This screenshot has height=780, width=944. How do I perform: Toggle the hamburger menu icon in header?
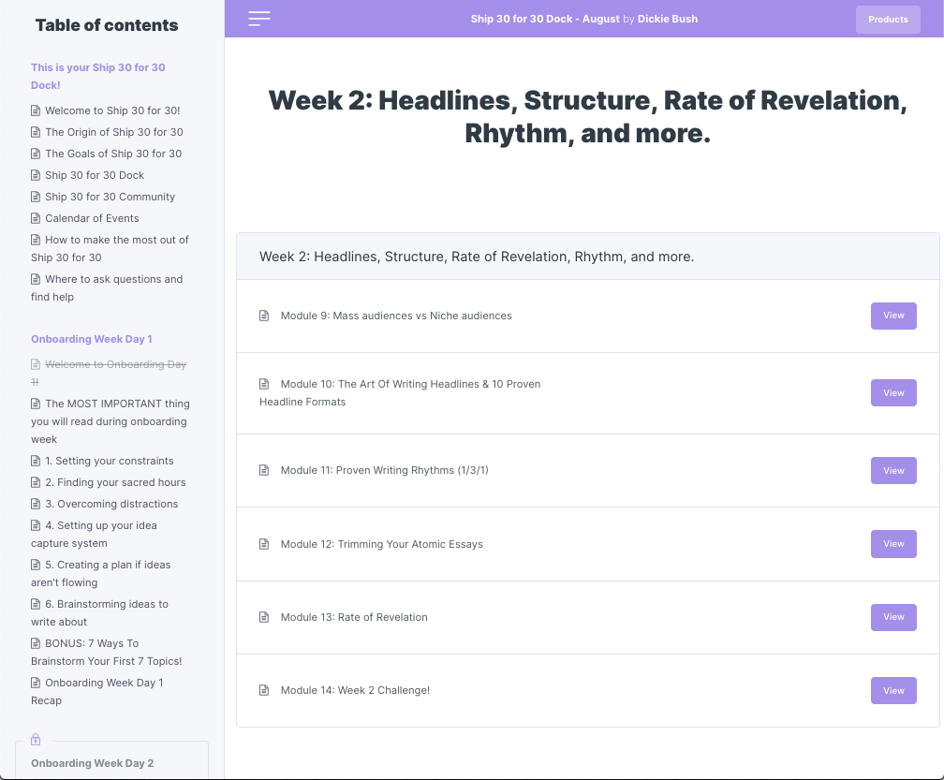(x=258, y=19)
